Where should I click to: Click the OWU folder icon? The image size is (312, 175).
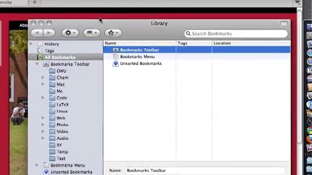point(52,71)
